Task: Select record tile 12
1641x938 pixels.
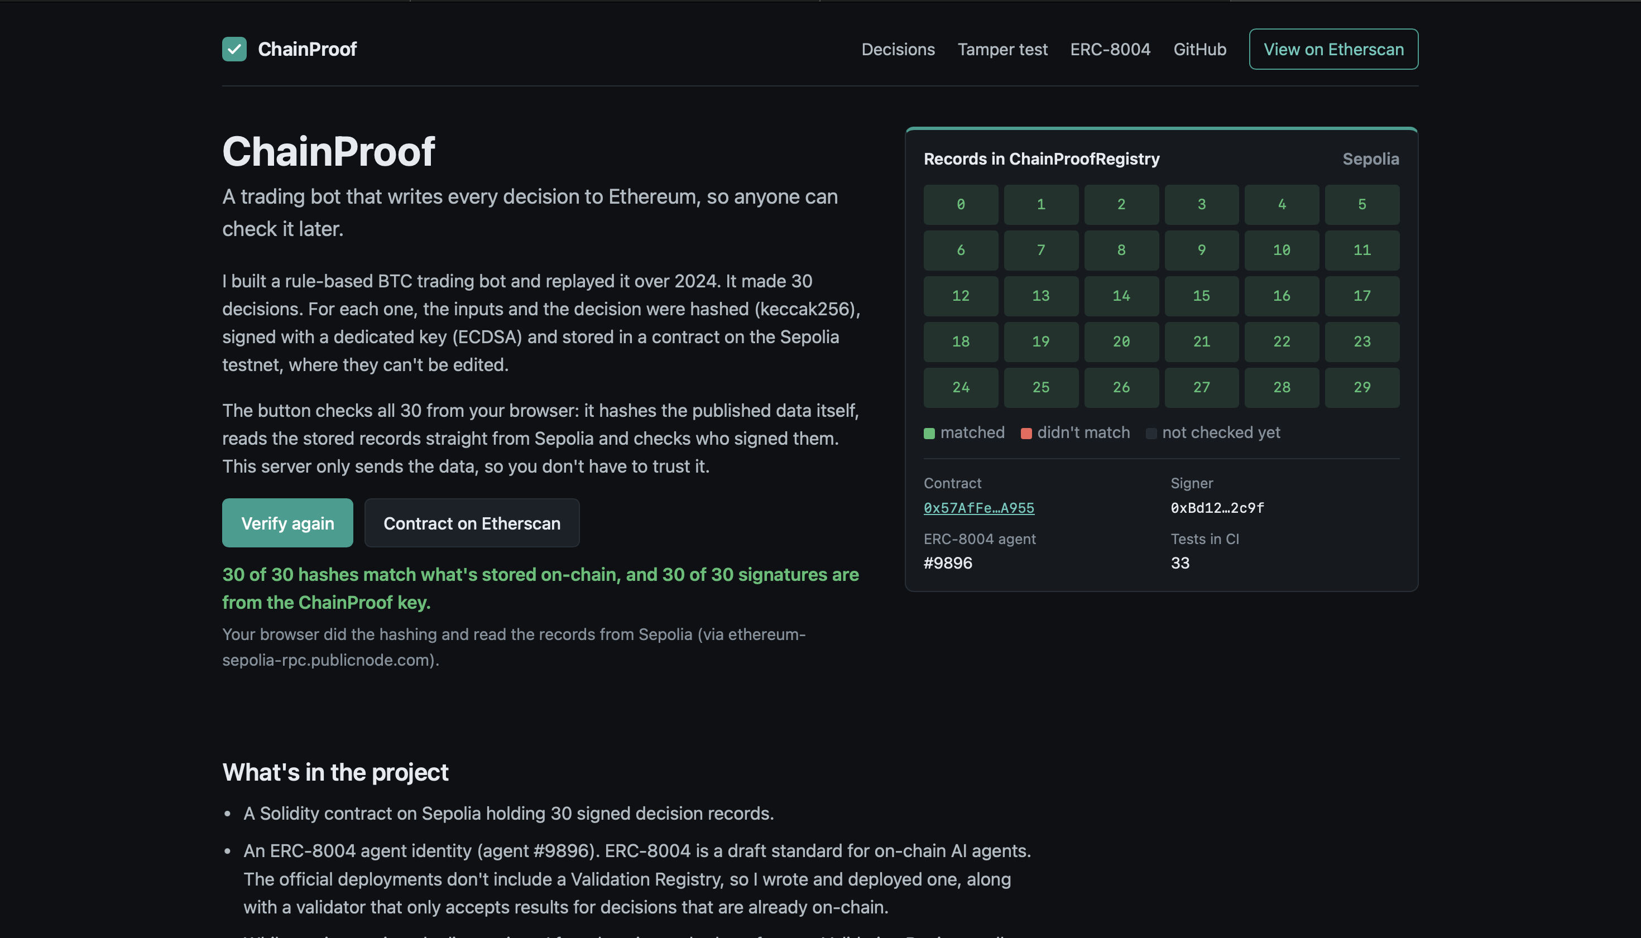Action: coord(961,296)
